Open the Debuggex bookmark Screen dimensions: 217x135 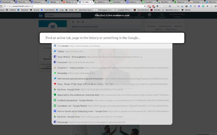click(103, 10)
